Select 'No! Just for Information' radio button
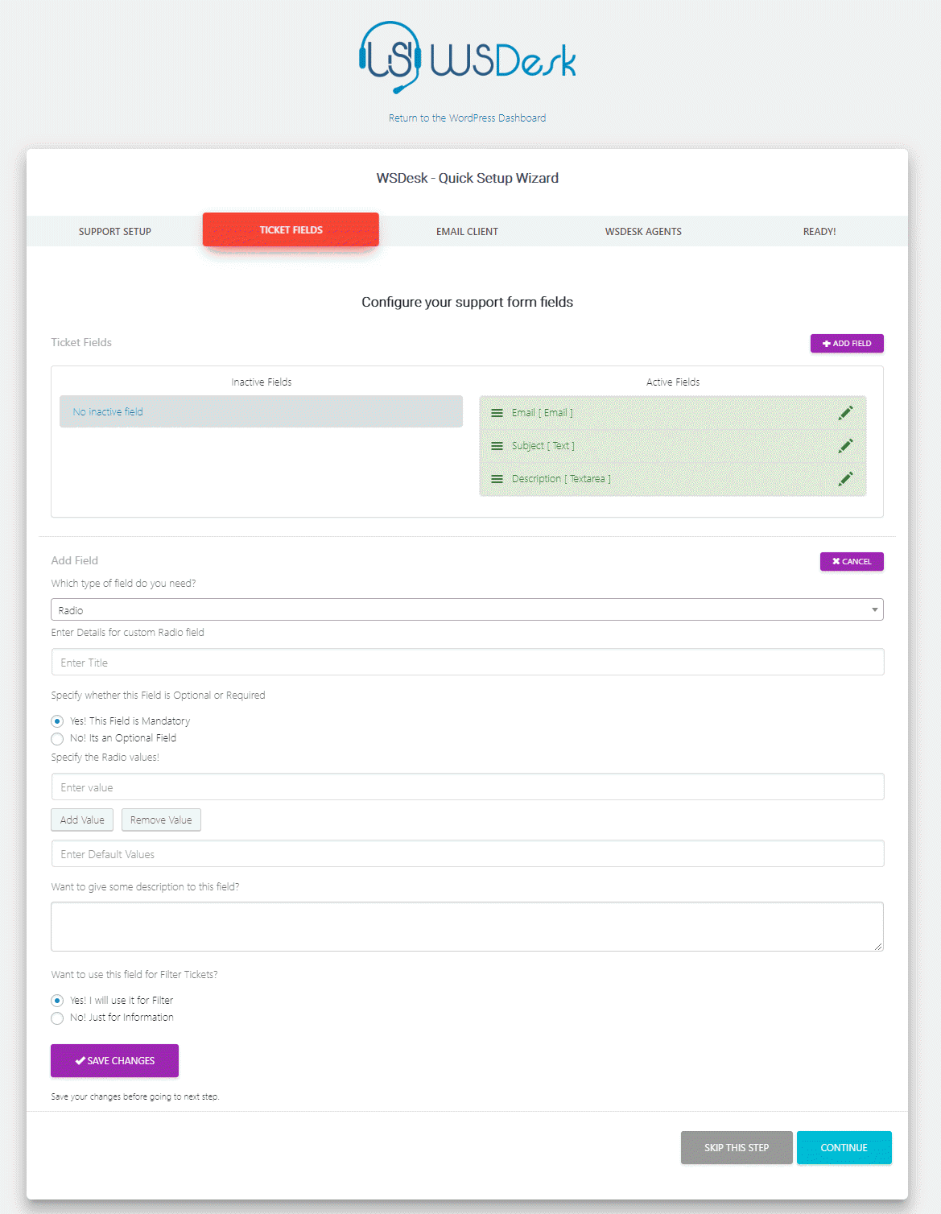The image size is (941, 1214). point(57,1018)
